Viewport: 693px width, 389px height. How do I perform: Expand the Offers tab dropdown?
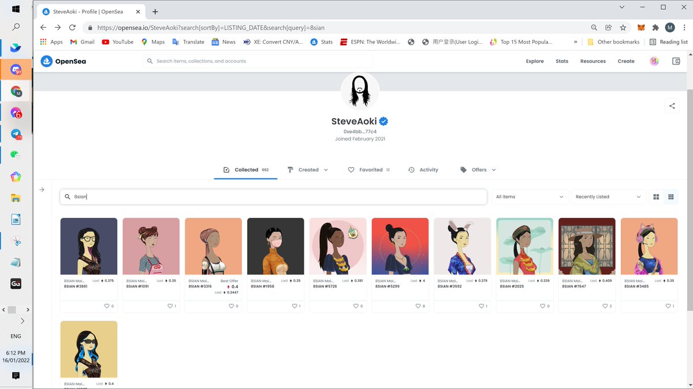(x=494, y=170)
